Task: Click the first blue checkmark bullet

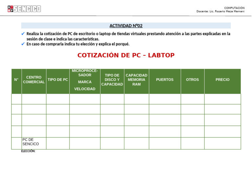Action: click(23, 34)
